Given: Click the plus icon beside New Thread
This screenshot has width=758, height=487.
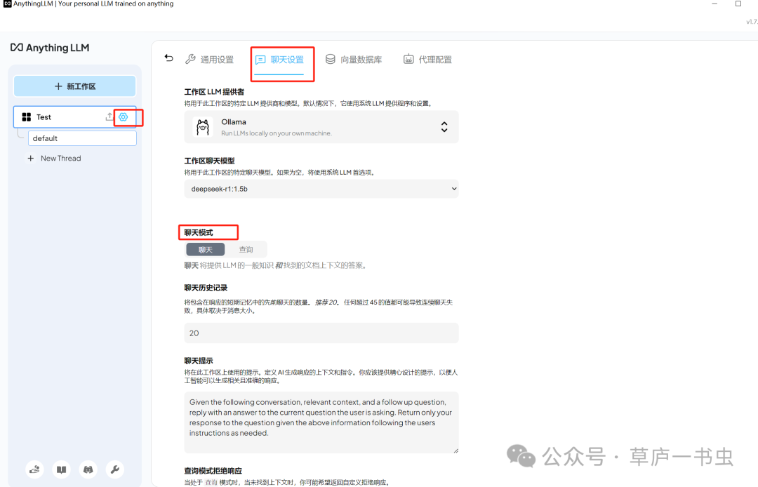Looking at the screenshot, I should 30,158.
